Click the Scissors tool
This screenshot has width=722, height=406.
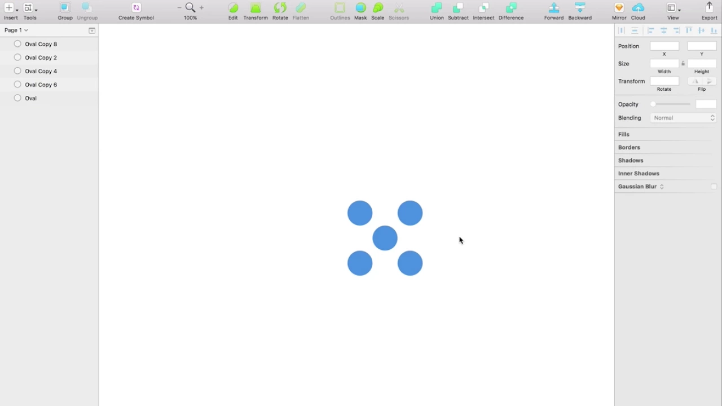coord(399,11)
